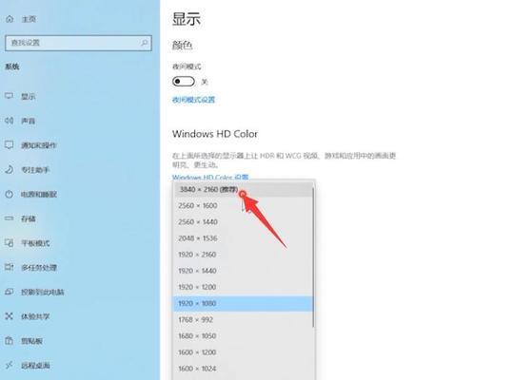Open Focus assist moon icon
Viewport: 532px width, 380px height.
(10, 169)
